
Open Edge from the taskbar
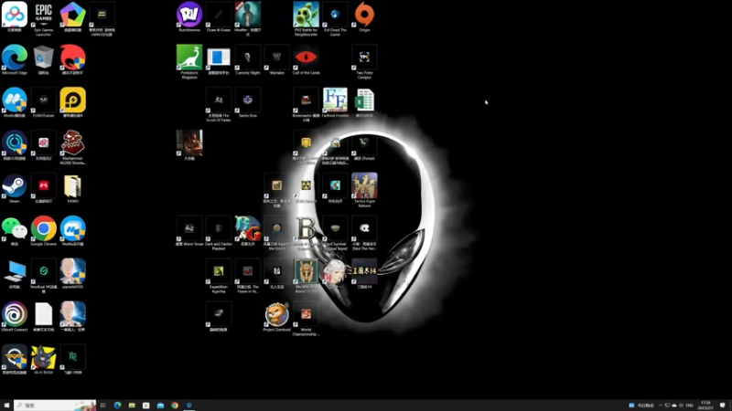click(x=118, y=406)
